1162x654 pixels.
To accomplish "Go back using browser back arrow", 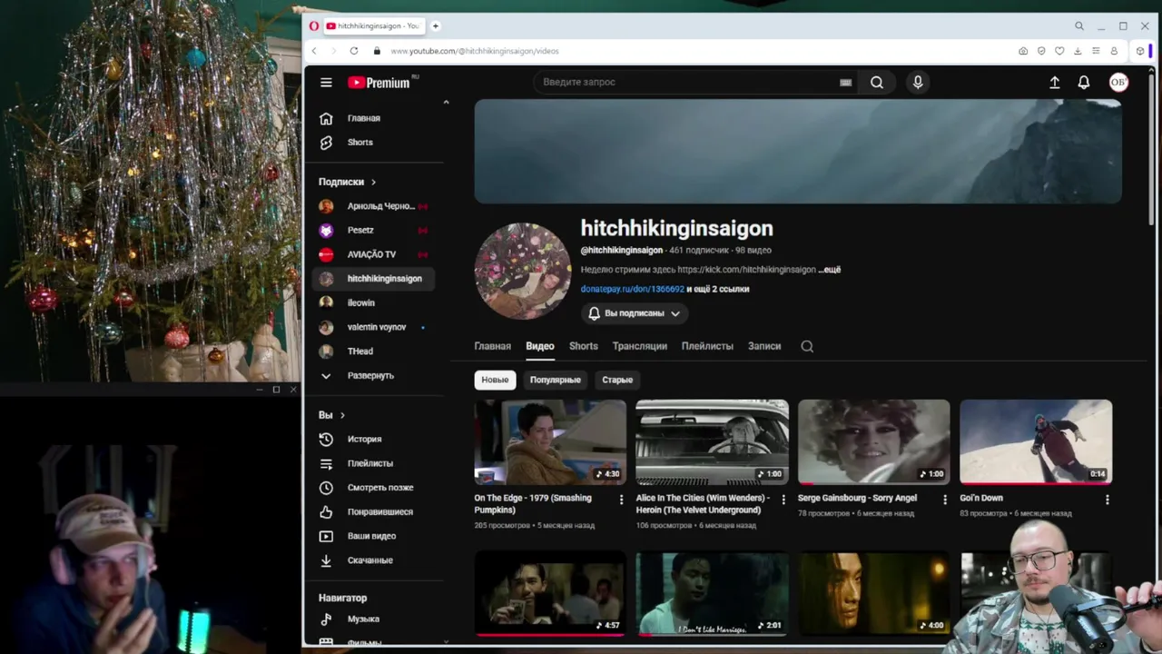I will tap(314, 51).
